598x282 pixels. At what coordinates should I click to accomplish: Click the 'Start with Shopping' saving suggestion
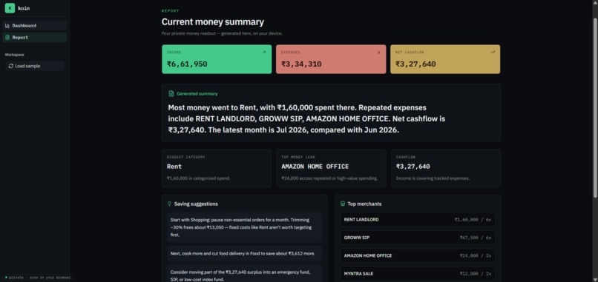(x=244, y=227)
